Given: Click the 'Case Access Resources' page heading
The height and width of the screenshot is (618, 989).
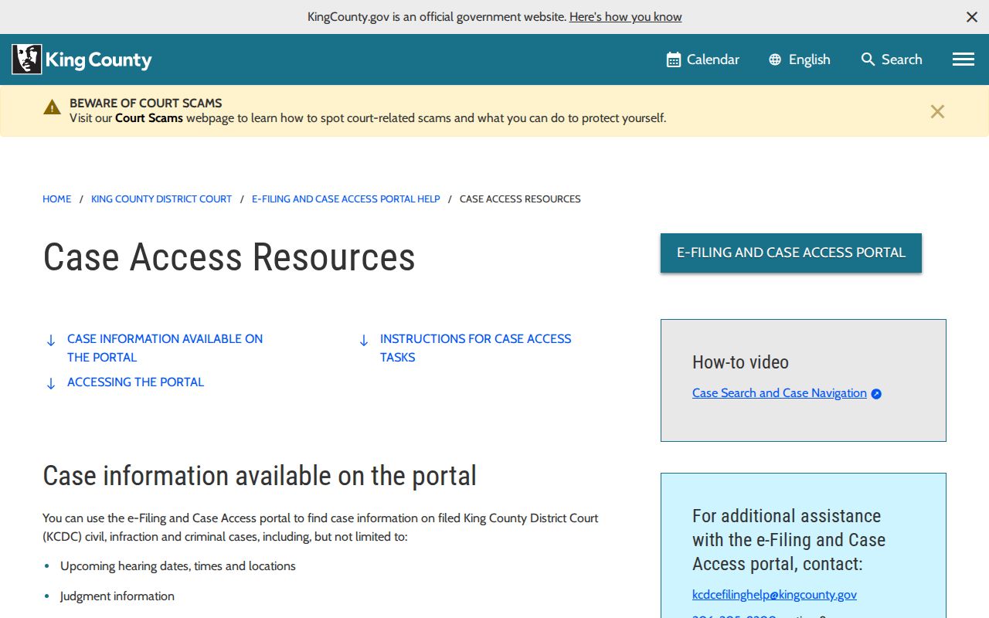Looking at the screenshot, I should 229,257.
